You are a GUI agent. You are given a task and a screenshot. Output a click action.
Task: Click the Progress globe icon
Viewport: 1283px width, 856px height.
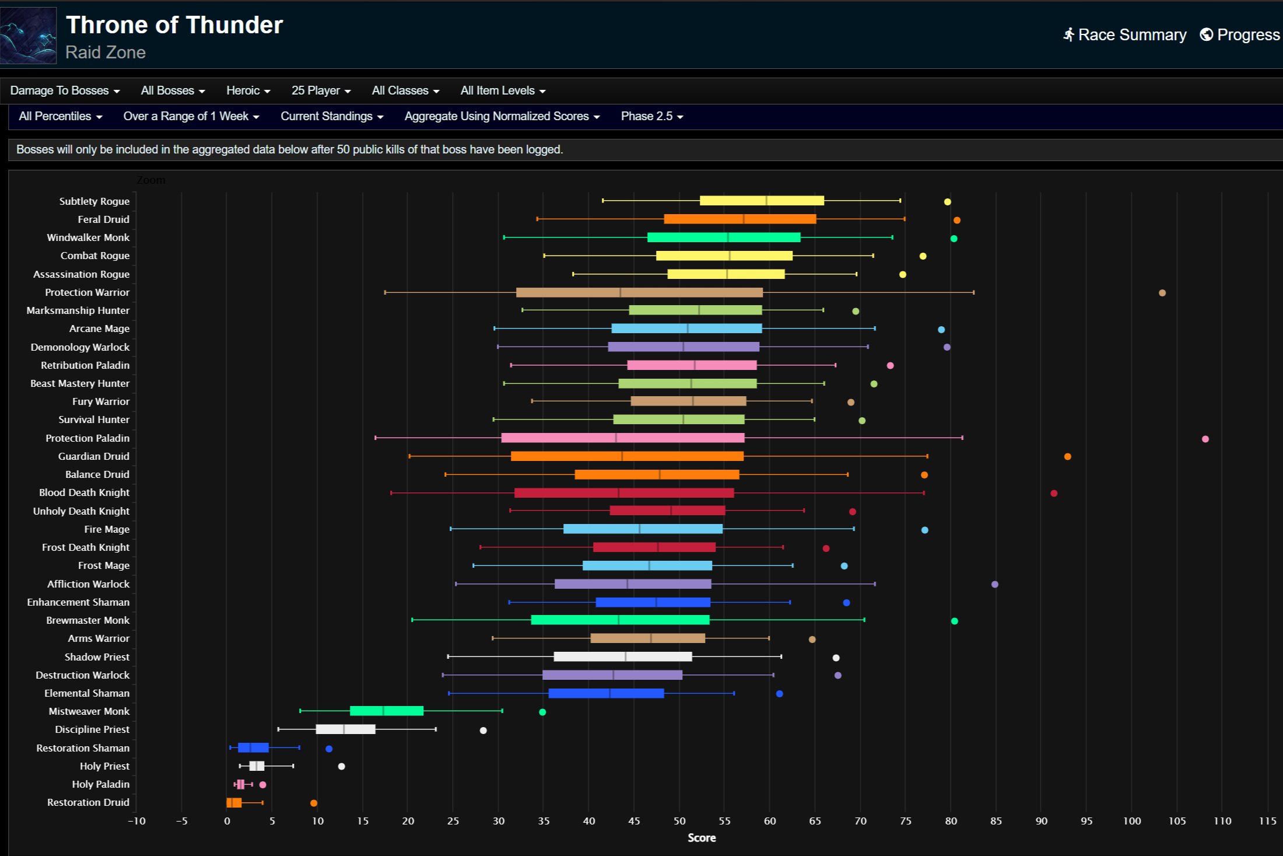click(1206, 35)
